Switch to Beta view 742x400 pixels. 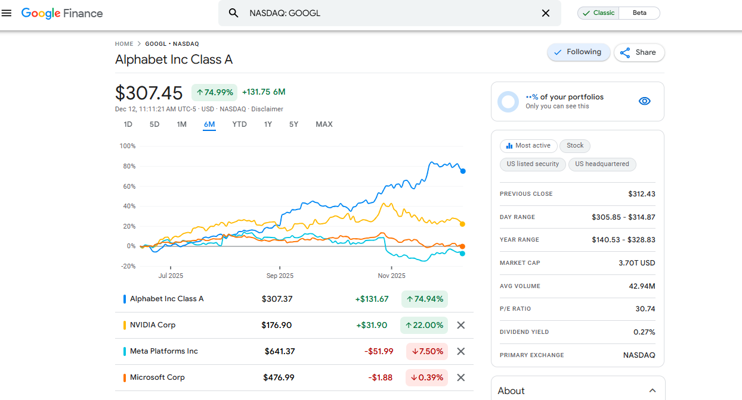(639, 13)
